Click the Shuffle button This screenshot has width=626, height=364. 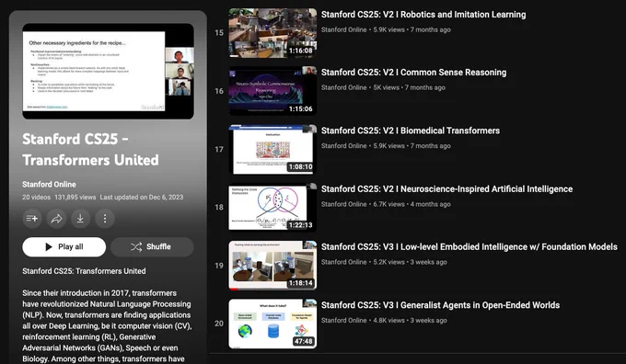pyautogui.click(x=152, y=246)
